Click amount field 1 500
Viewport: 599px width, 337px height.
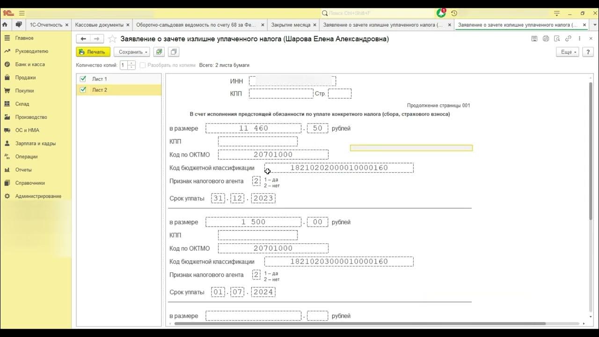[x=254, y=222]
